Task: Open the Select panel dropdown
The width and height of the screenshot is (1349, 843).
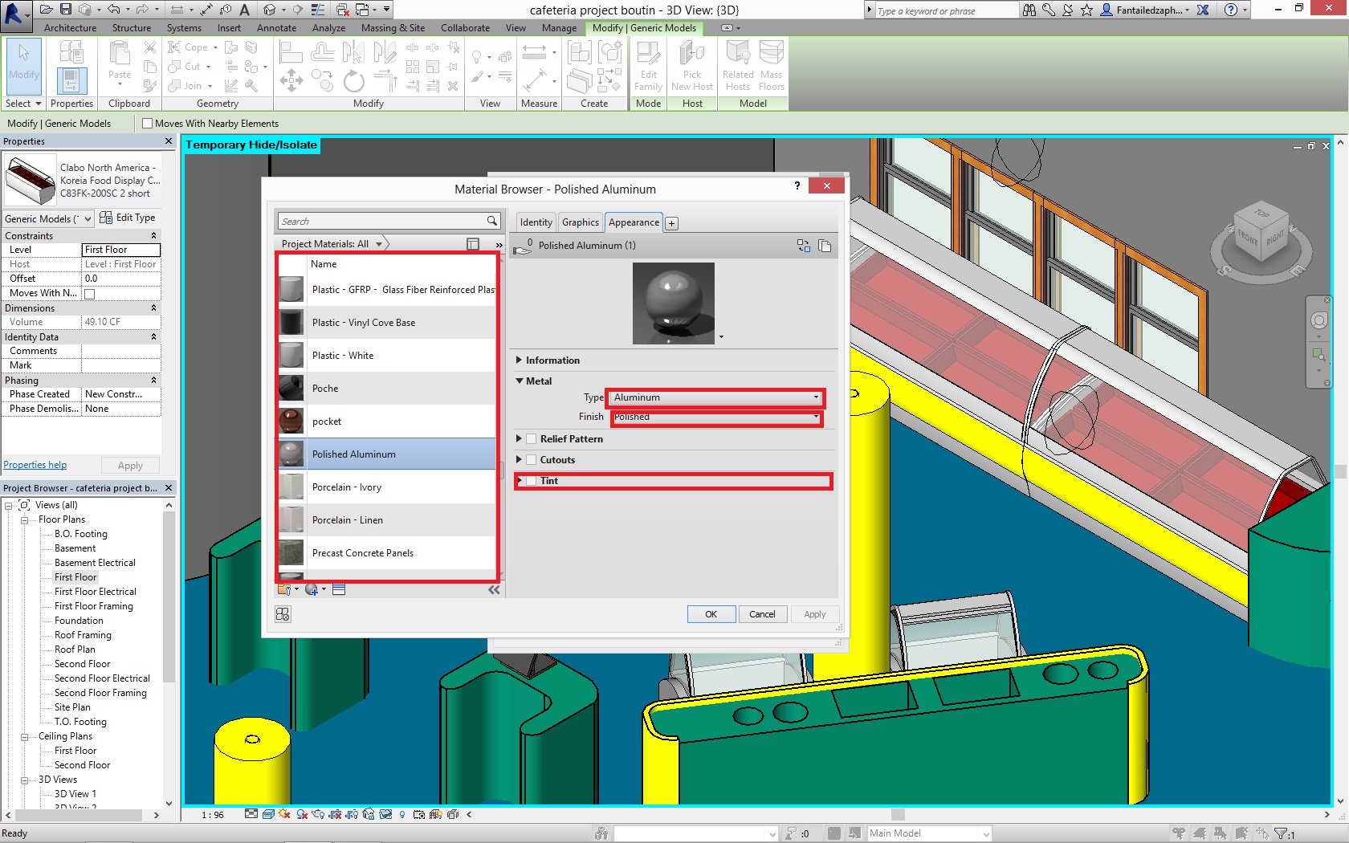Action: 23,104
